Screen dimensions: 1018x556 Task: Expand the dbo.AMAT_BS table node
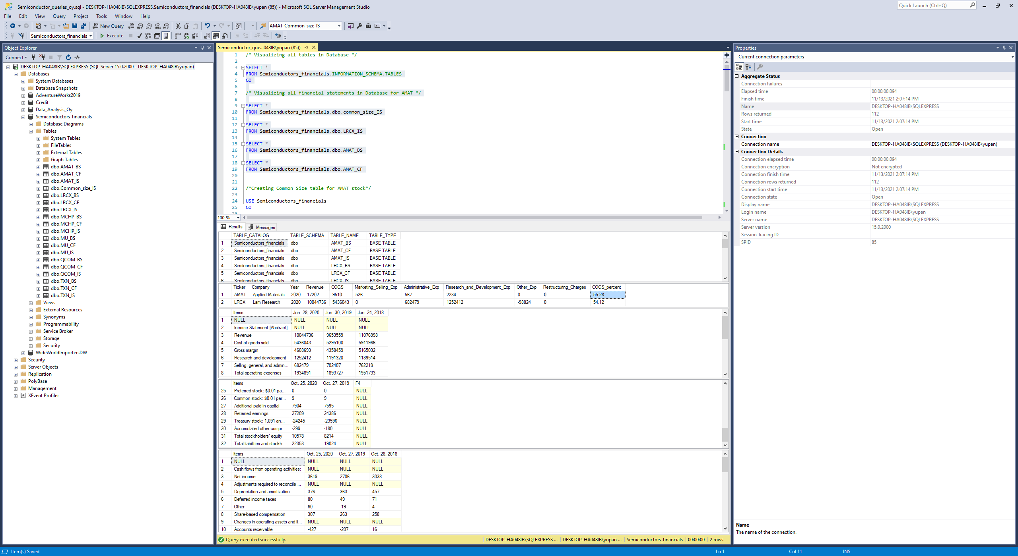point(38,167)
